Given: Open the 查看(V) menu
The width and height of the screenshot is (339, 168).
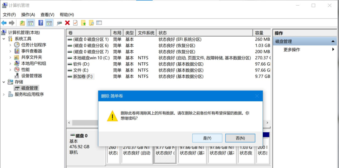Looking at the screenshot, I should 47,15.
